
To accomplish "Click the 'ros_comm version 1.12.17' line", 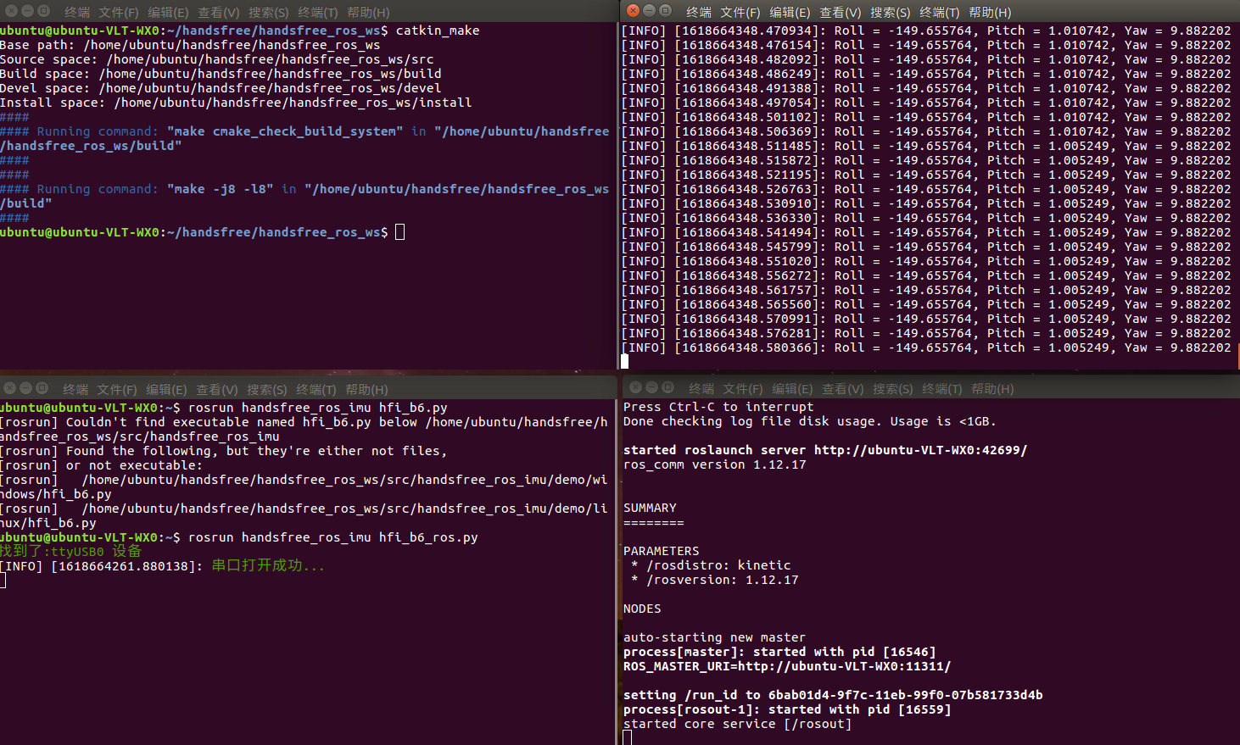I will point(715,464).
